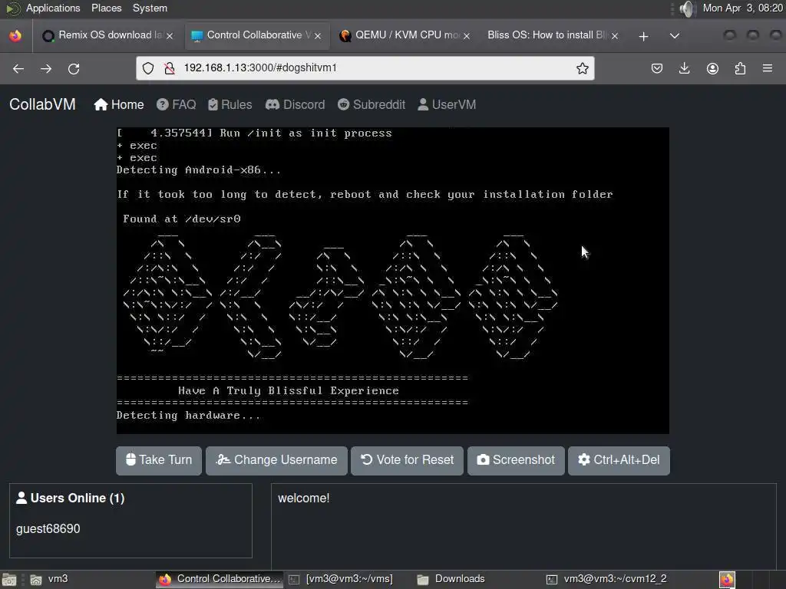This screenshot has width=786, height=589.
Task: Click the welcome! chat message
Action: (304, 498)
